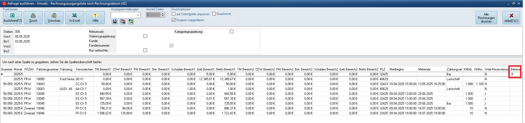Screen dimensions: 525x123
Task: Sort by the Kennzeichen column header
Action: (84, 69)
